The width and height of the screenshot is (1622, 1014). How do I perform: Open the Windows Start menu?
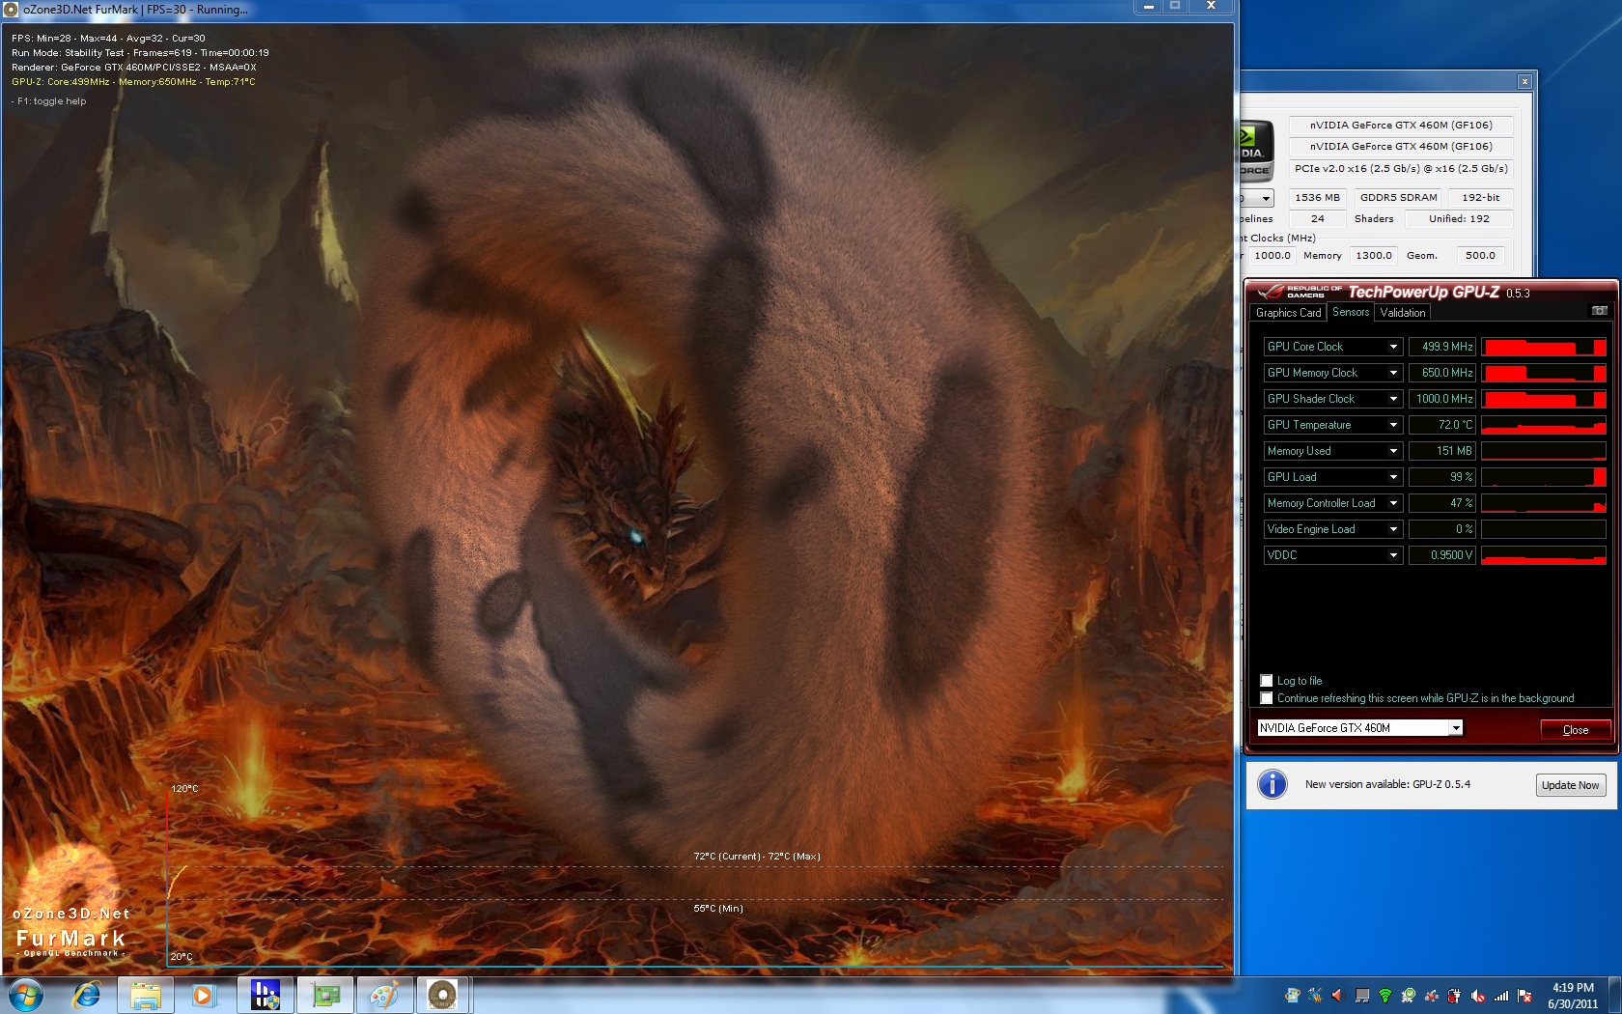click(x=26, y=995)
